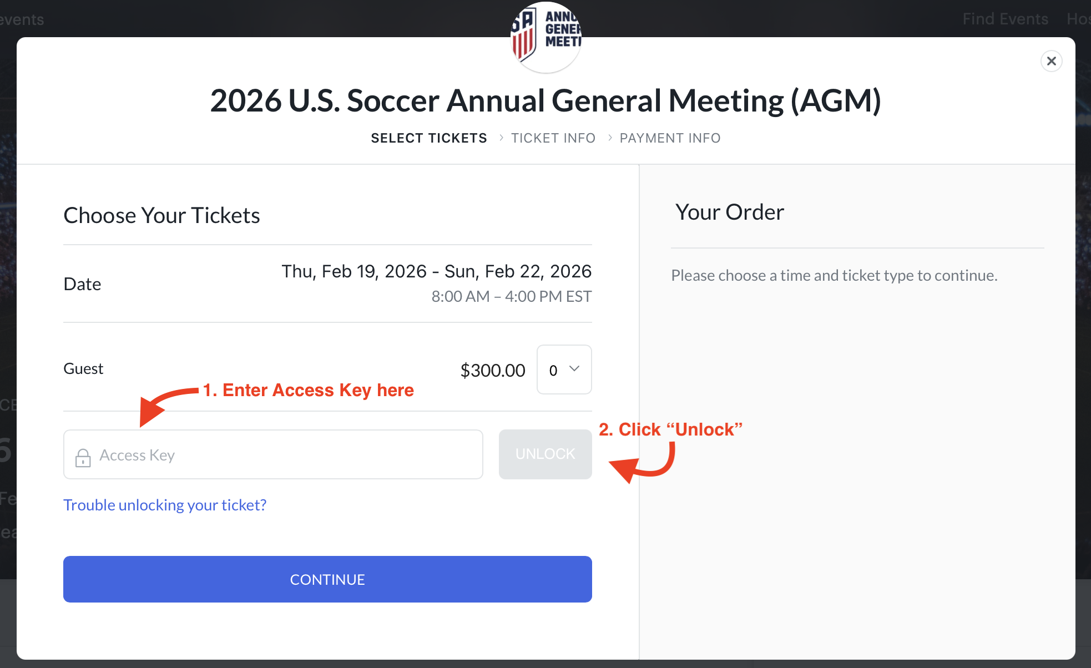The image size is (1091, 668).
Task: Click the Guest ticket type label
Action: (x=83, y=368)
